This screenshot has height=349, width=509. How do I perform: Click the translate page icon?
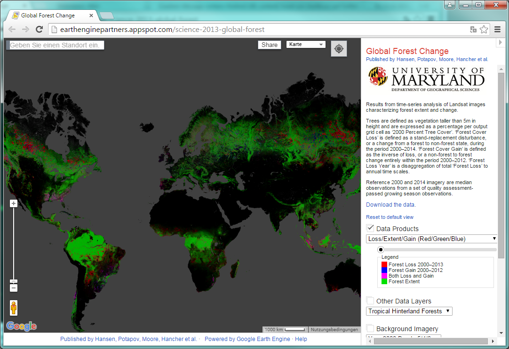[473, 30]
